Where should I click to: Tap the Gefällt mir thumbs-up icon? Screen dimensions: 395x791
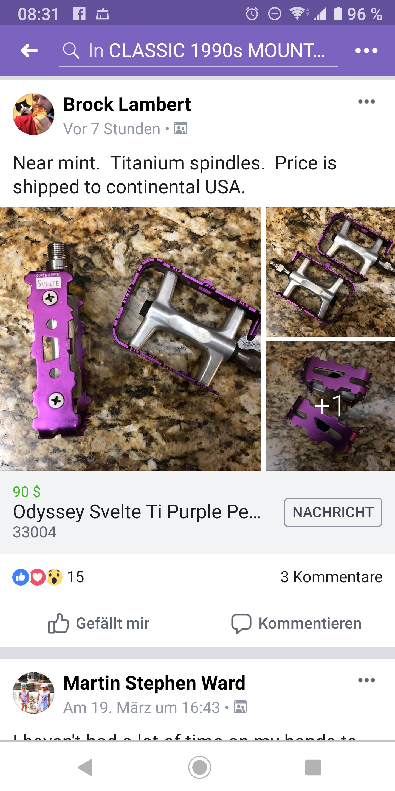[58, 623]
